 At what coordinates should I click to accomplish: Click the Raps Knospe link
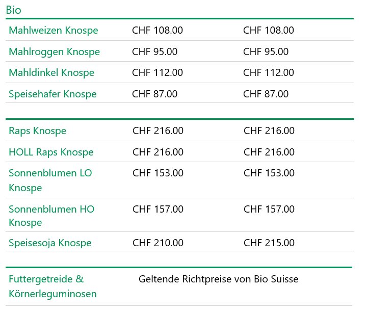[x=37, y=131]
